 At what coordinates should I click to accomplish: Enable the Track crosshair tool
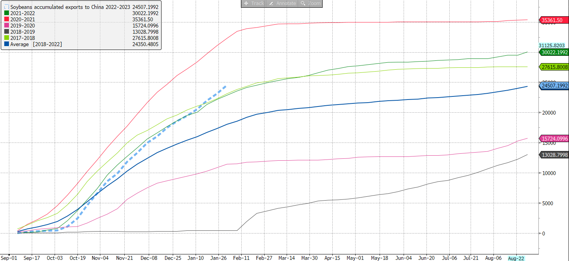[x=254, y=3]
